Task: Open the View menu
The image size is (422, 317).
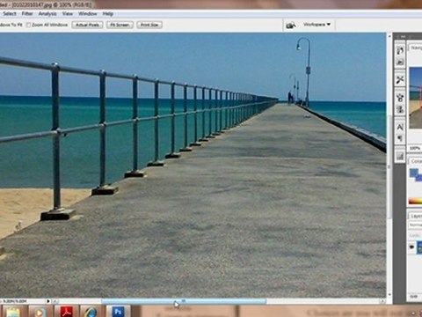Action: pyautogui.click(x=68, y=13)
